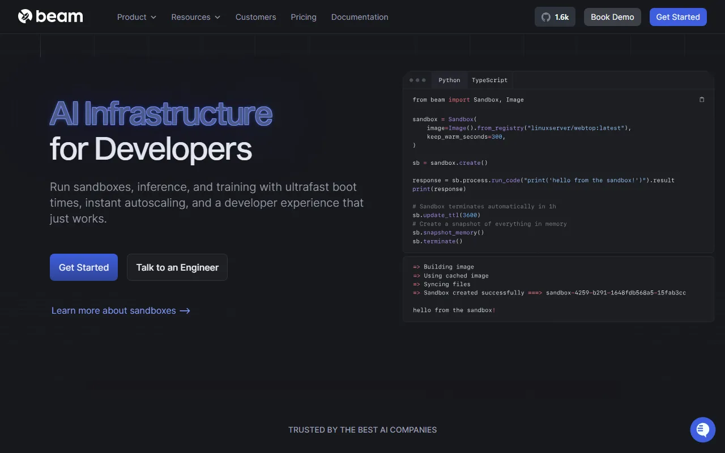
Task: Open the GitHub stars icon link
Action: click(546, 17)
